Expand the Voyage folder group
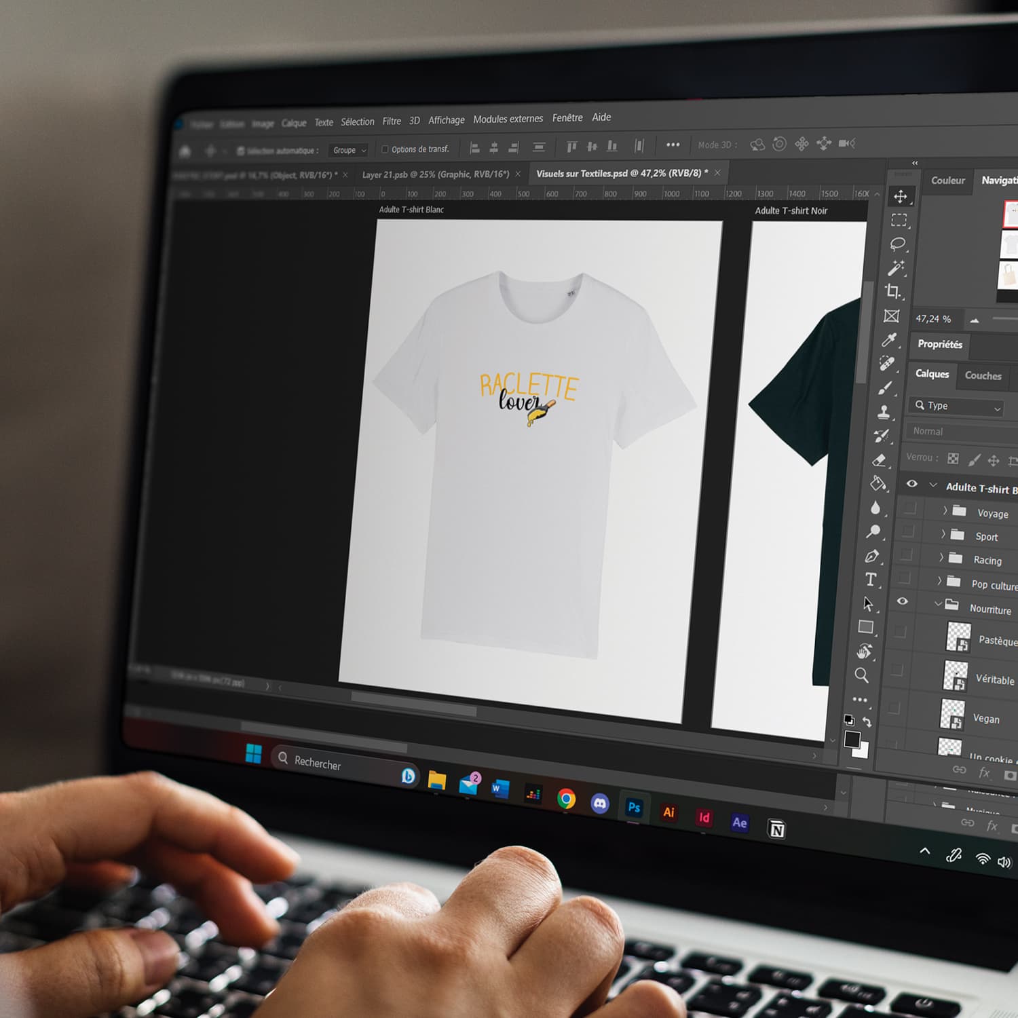Viewport: 1018px width, 1018px height. (x=945, y=510)
